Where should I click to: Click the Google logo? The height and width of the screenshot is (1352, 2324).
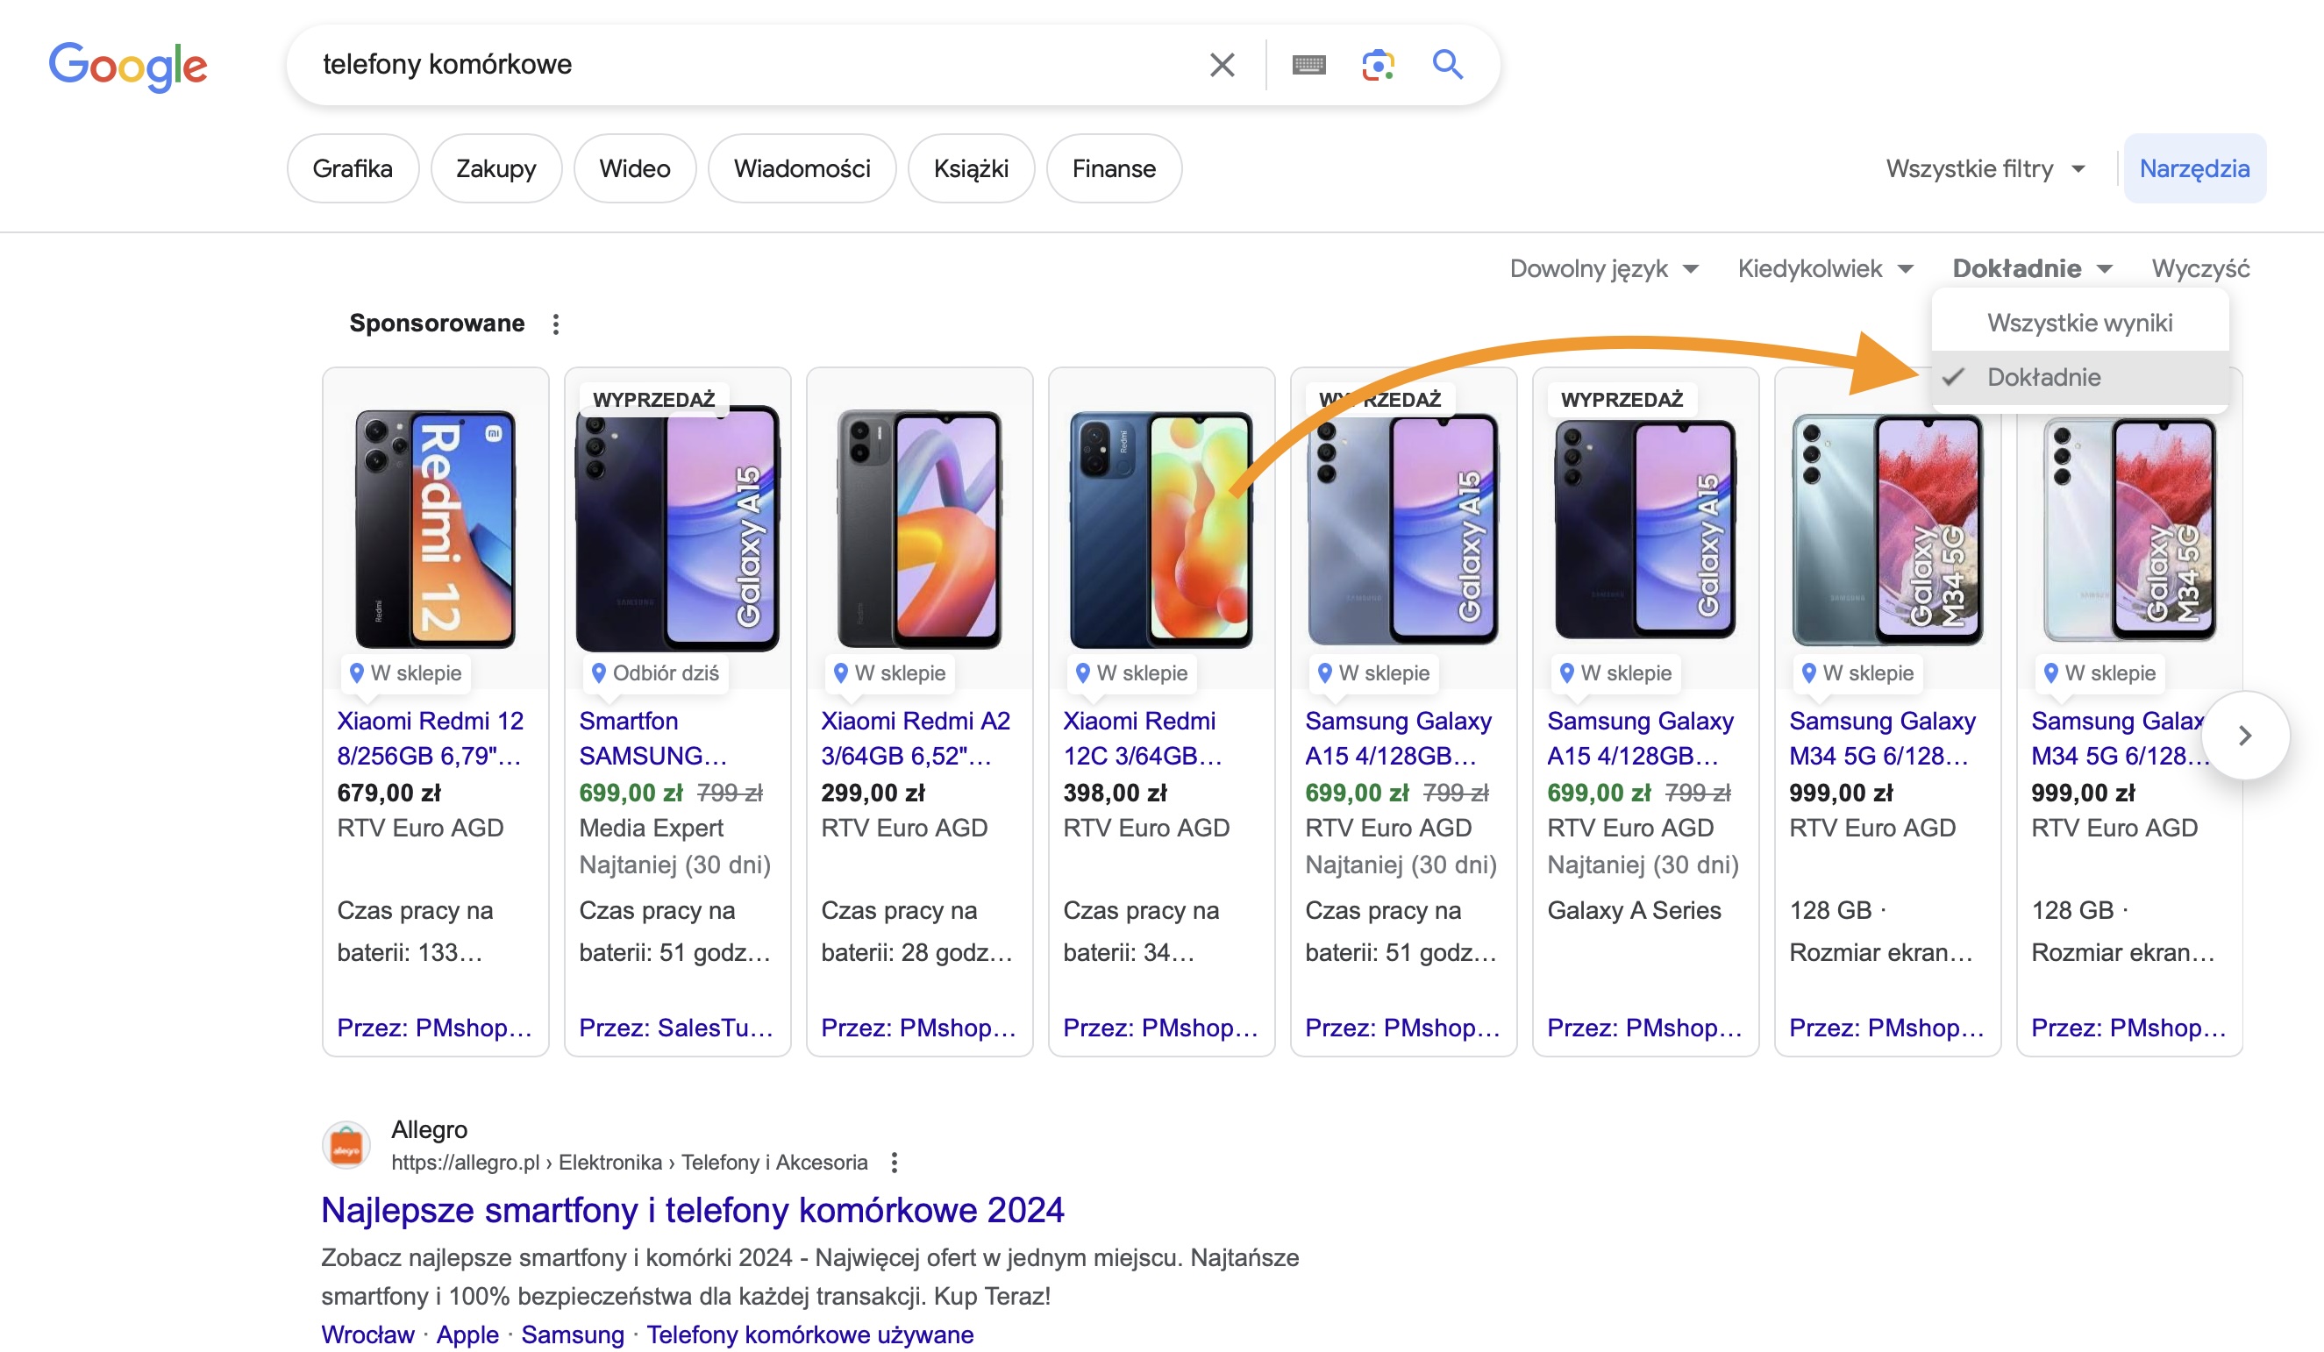click(x=128, y=66)
